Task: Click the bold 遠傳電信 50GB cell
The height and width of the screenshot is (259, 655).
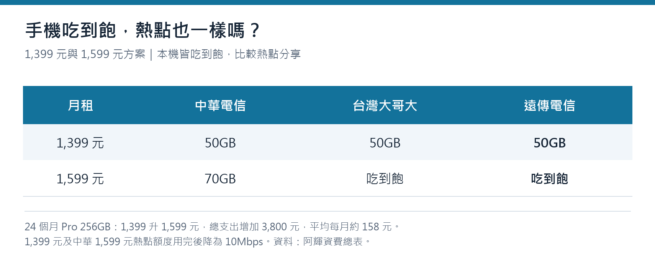Action: (550, 143)
